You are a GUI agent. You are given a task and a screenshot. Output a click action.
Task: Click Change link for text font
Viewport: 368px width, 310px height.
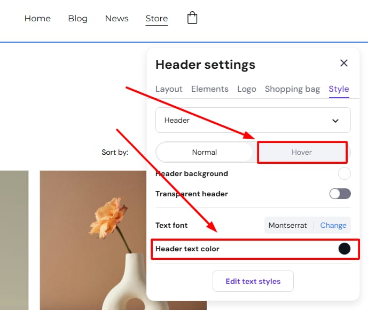pyautogui.click(x=333, y=225)
